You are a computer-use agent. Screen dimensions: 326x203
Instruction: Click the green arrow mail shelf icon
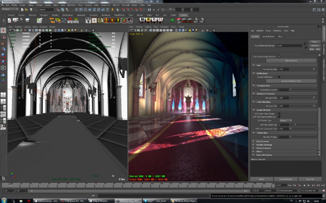point(76,20)
